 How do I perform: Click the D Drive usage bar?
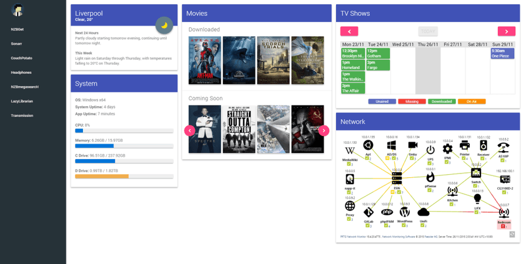(x=124, y=177)
